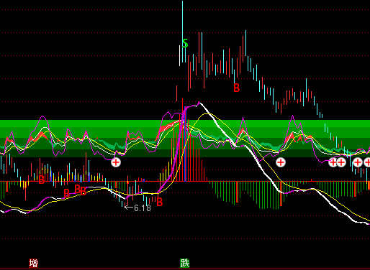Click the leftmost plus-circle signal marker

tap(116, 162)
